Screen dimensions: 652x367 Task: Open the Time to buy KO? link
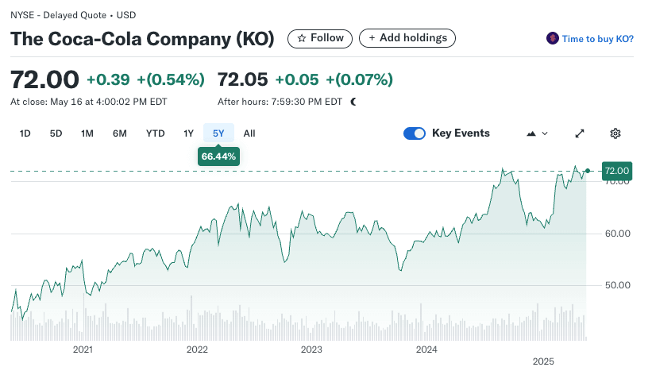(597, 38)
